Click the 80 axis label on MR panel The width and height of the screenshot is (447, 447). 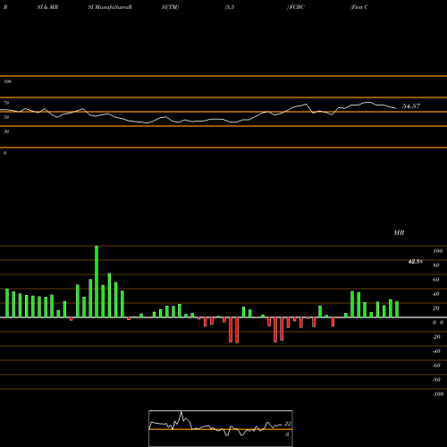tap(436, 266)
